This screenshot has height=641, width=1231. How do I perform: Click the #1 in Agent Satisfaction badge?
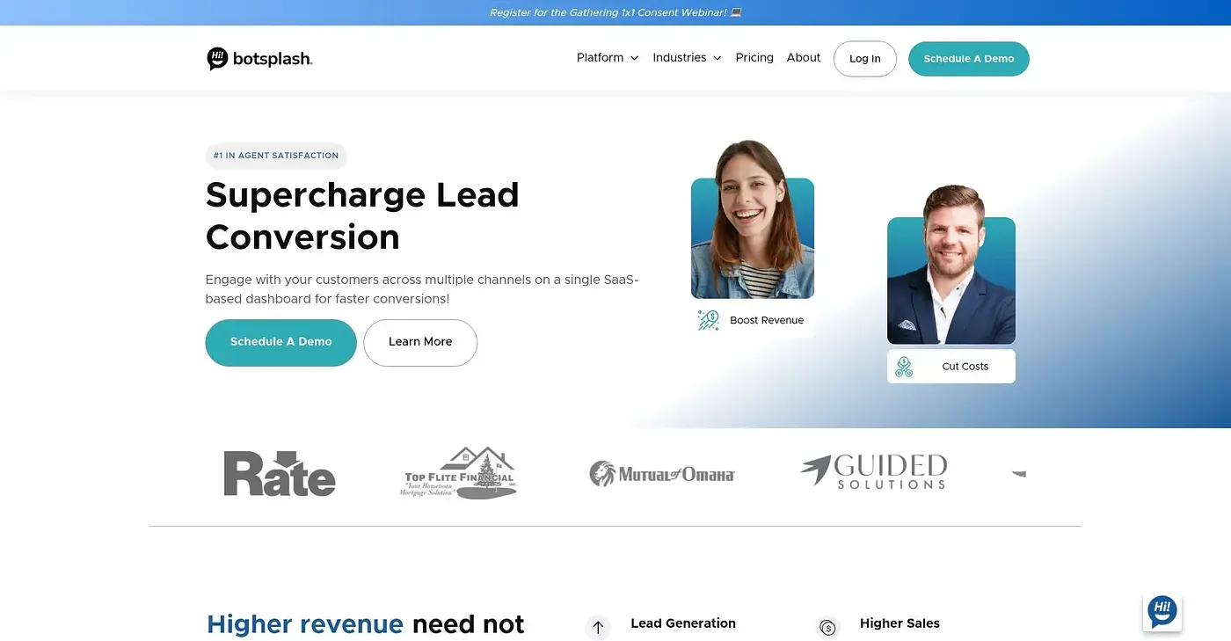coord(276,156)
